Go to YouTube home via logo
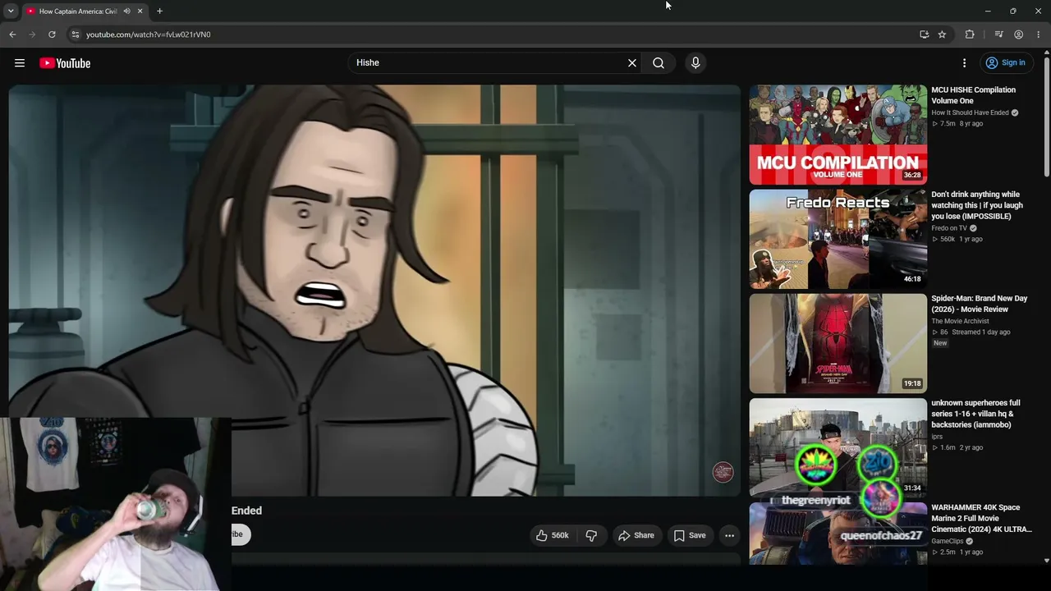 coord(65,63)
